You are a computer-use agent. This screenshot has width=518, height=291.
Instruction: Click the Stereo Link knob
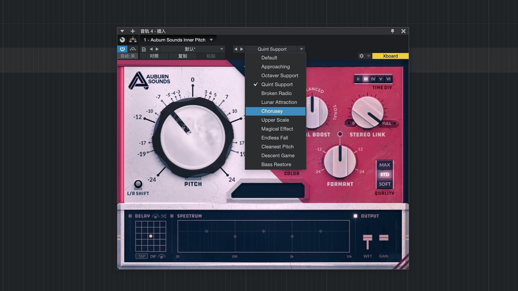click(x=367, y=112)
